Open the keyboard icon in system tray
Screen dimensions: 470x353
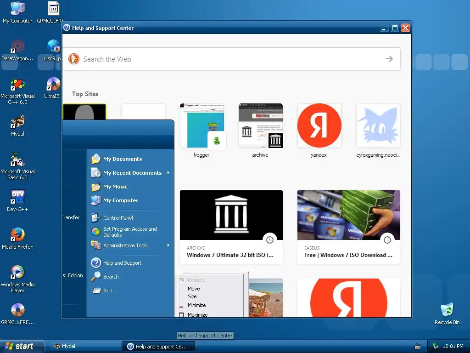418,347
